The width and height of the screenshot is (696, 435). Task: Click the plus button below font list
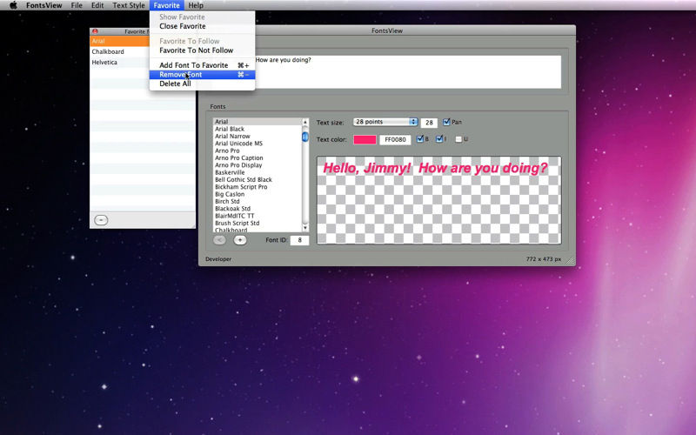pos(240,240)
